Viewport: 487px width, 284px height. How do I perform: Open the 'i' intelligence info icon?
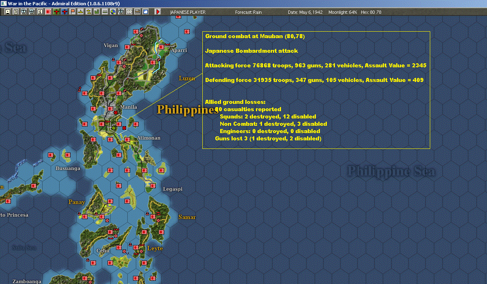(40, 12)
